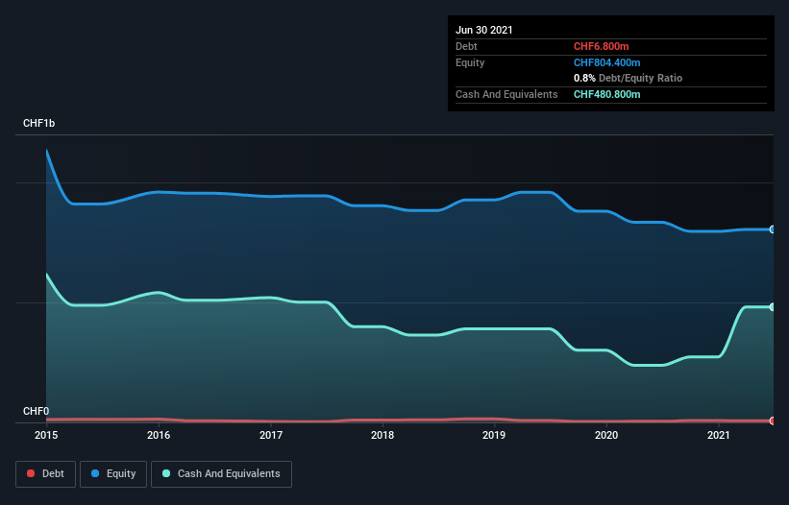Click the CHF804.400m equity value

(x=606, y=62)
